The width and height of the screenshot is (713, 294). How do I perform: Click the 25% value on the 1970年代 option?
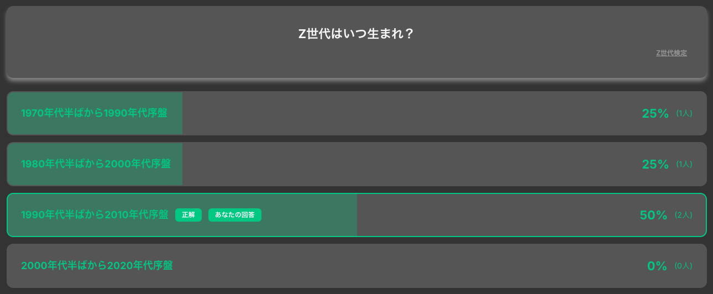pos(655,113)
